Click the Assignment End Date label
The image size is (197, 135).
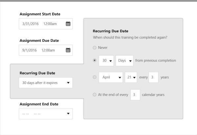tap(39, 104)
